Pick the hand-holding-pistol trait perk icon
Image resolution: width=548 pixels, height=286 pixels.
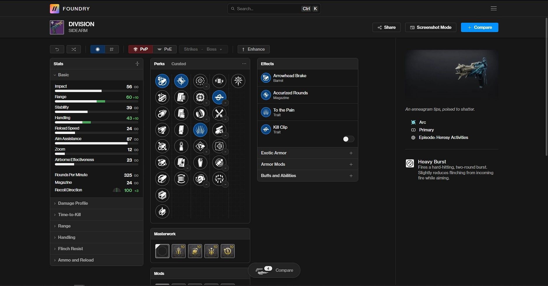[219, 130]
